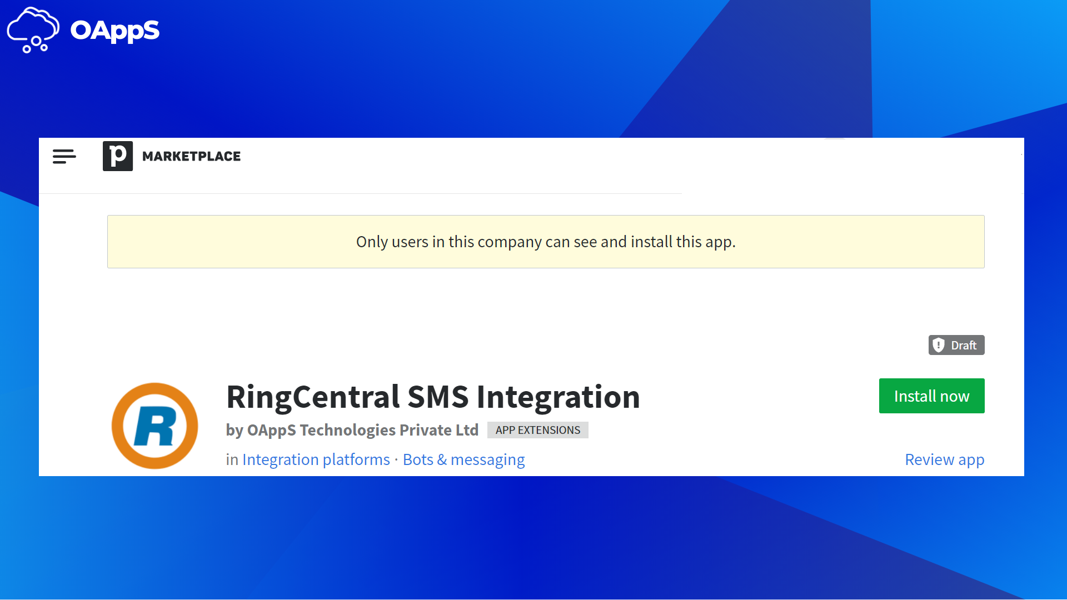
Task: Click the small bubbles under OAppS cloud
Action: (x=35, y=46)
